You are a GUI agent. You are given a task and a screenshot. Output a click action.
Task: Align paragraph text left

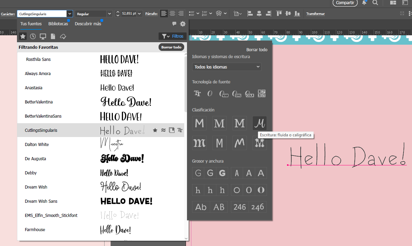164,13
